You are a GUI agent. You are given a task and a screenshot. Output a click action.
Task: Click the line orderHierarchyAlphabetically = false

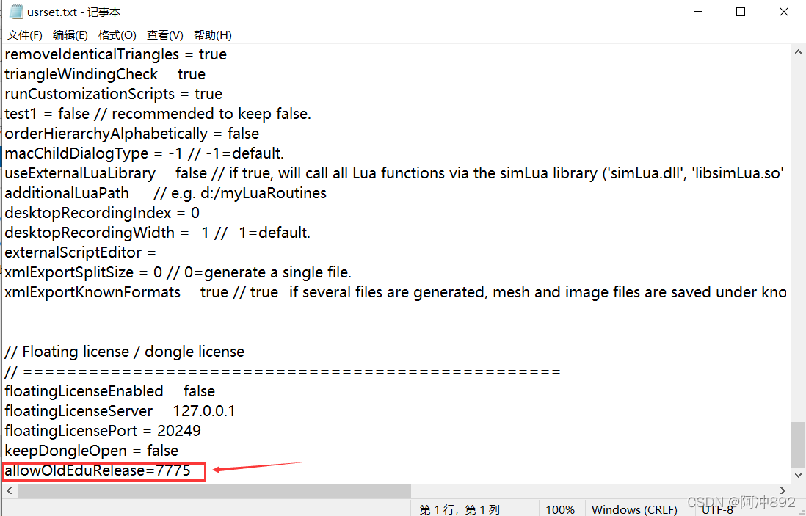(x=131, y=134)
